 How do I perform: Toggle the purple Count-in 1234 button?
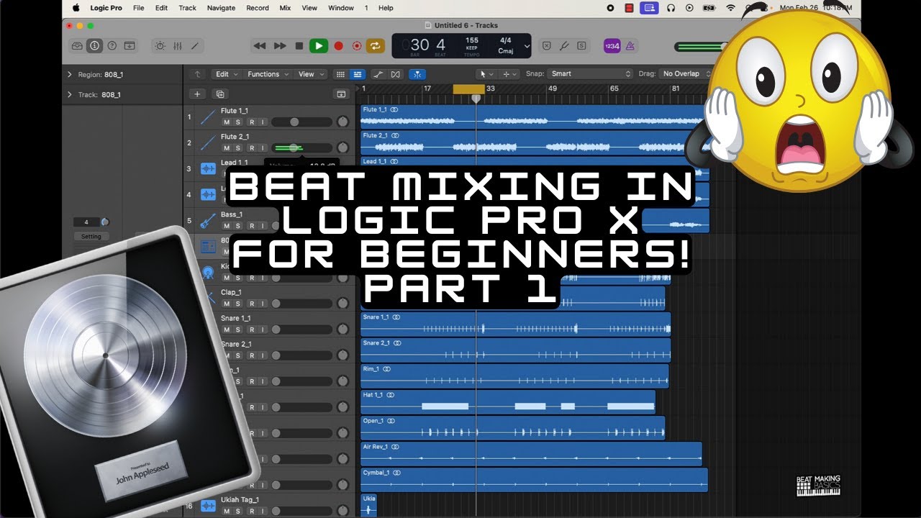pos(612,46)
